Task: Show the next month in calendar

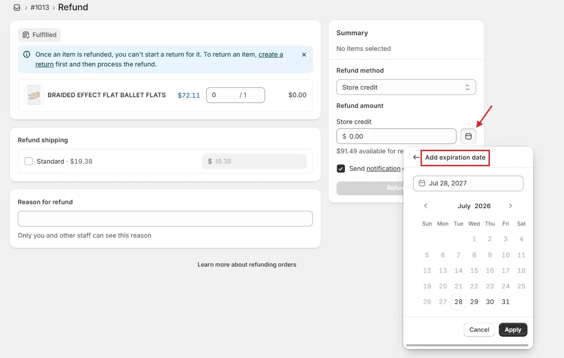Action: pyautogui.click(x=510, y=206)
